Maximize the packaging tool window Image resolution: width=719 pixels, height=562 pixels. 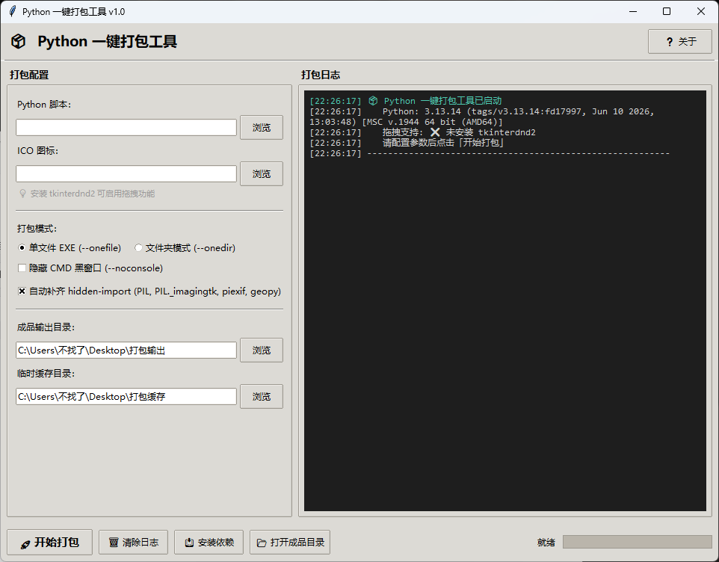coord(667,11)
